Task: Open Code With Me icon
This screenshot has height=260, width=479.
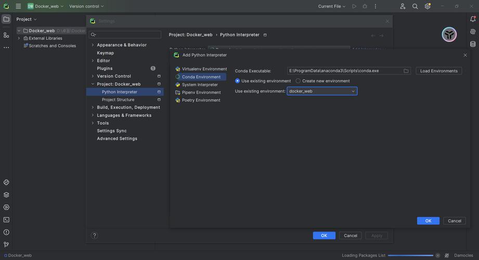Action: (x=403, y=6)
